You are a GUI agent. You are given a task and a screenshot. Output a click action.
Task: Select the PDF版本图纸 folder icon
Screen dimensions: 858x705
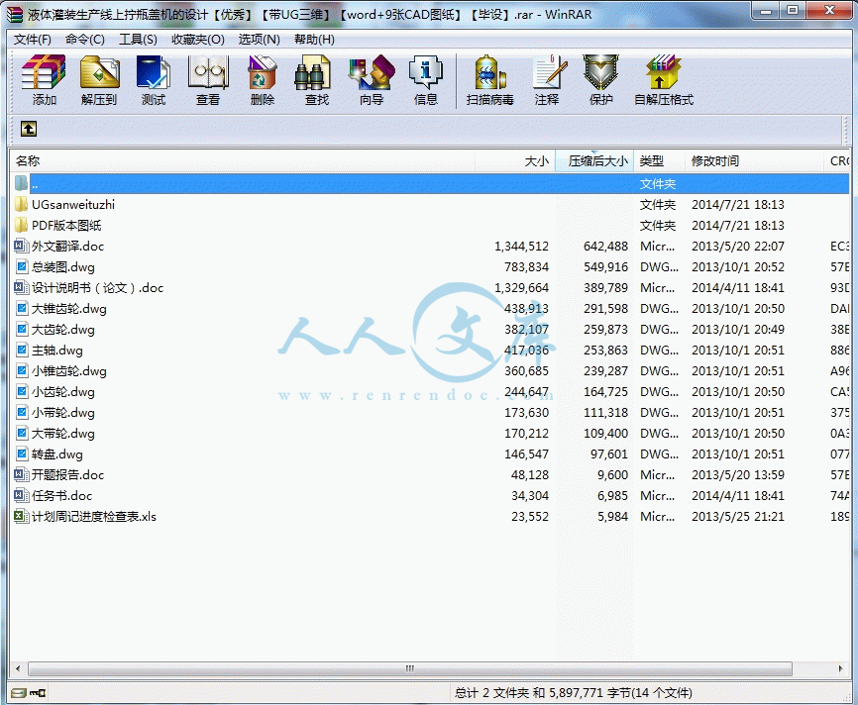21,226
